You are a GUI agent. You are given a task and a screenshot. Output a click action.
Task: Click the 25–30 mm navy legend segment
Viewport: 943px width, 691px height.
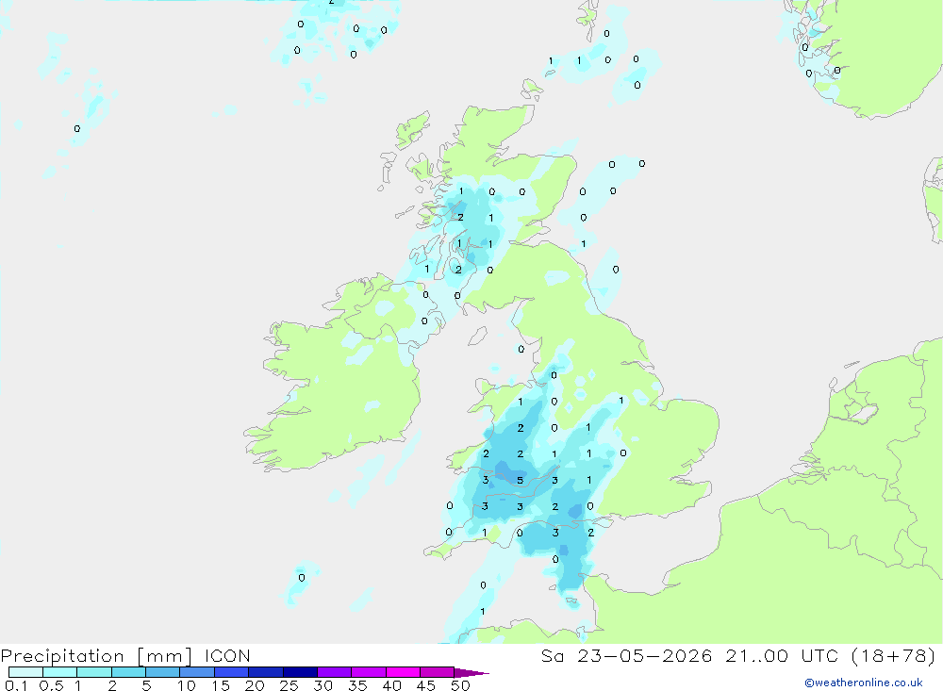tap(300, 672)
